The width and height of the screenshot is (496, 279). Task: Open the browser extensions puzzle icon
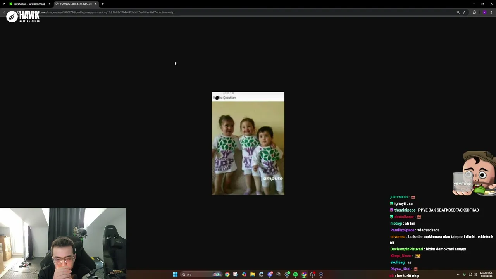(x=474, y=12)
